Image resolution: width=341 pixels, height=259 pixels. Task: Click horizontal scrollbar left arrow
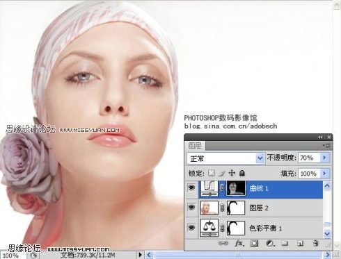[x=149, y=255]
